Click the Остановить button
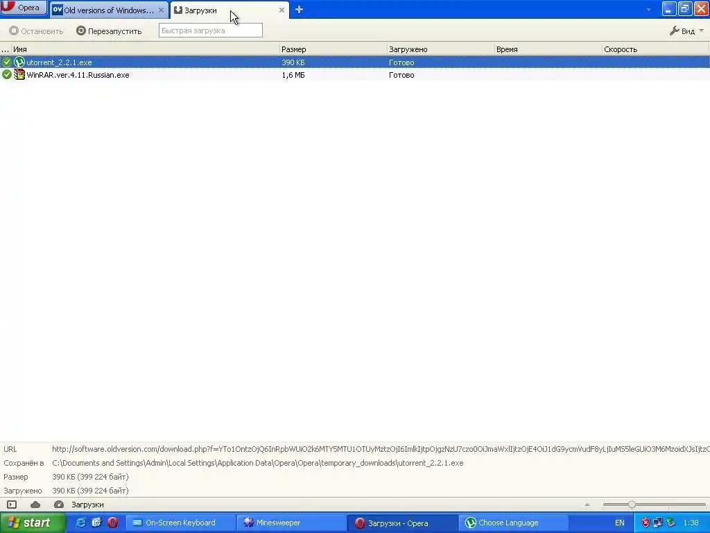The height and width of the screenshot is (533, 710). point(36,31)
